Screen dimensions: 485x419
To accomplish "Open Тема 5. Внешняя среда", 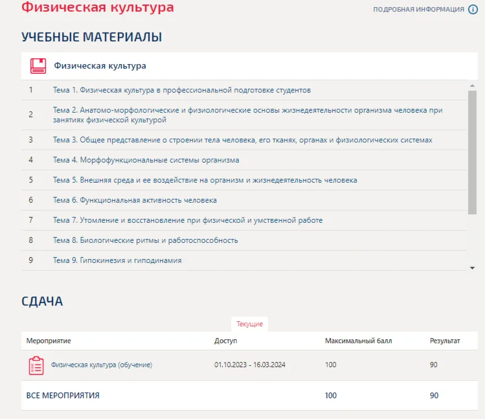I will [205, 180].
